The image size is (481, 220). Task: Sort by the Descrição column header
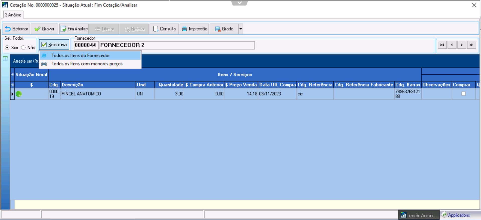98,85
